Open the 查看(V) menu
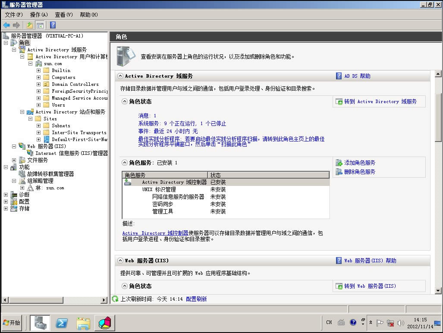 [63, 14]
